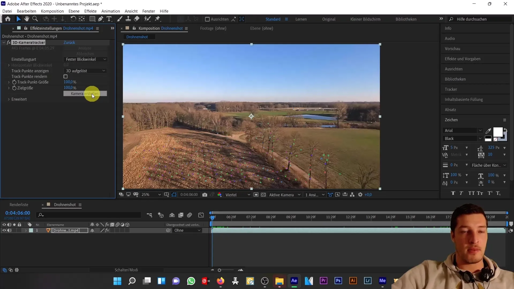Select the Home icon in toolbar
This screenshot has width=514, height=289.
[8, 19]
